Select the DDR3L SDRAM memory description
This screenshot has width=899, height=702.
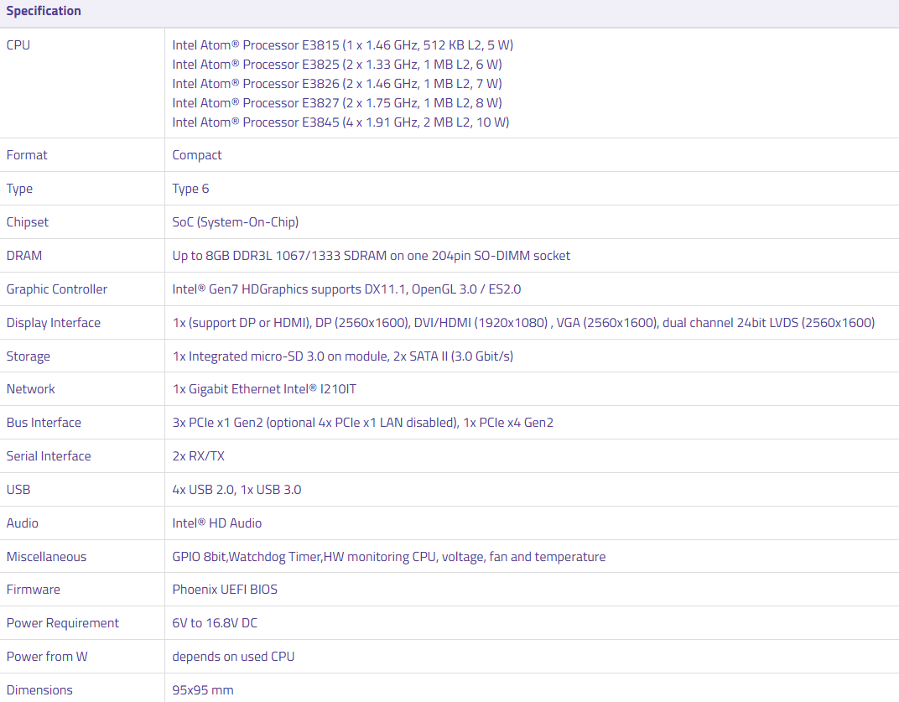pos(371,256)
